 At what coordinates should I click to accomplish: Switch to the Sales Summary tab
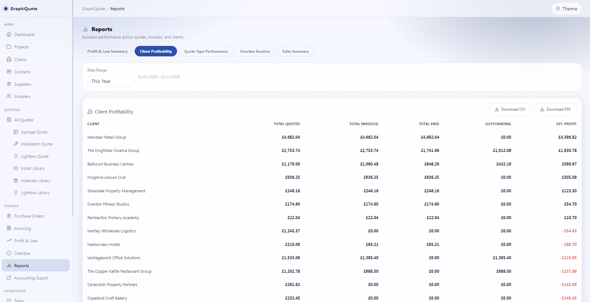click(295, 51)
